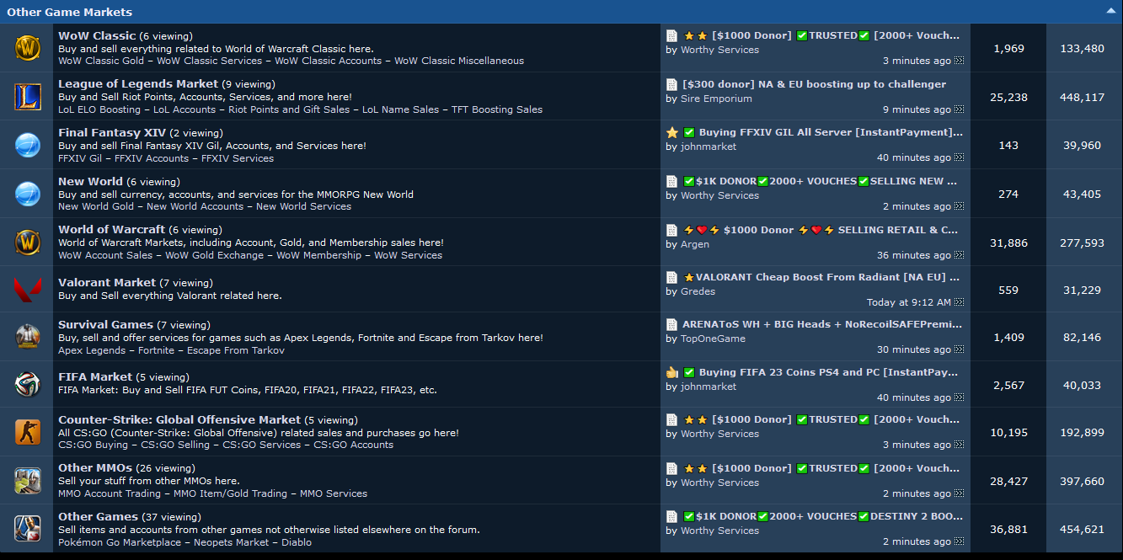This screenshot has height=560, width=1123.
Task: Jump to last post icon in Other Games row
Action: point(960,542)
